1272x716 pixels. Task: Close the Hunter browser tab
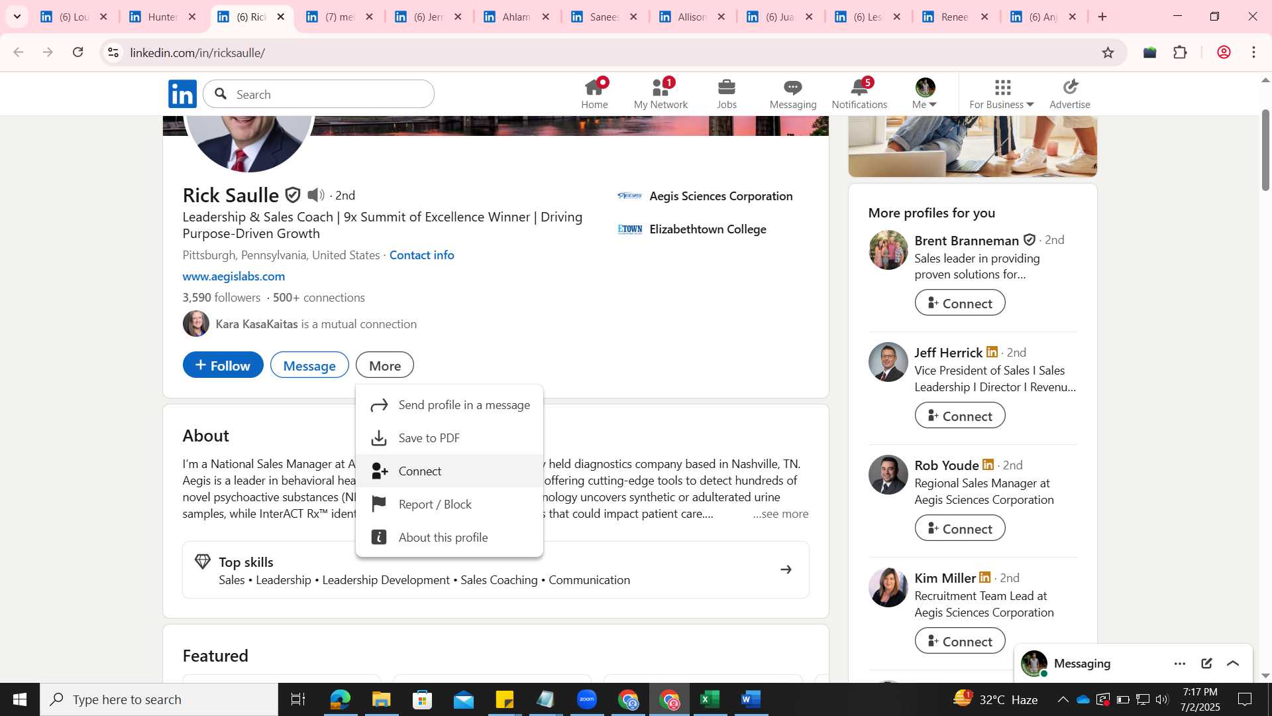(x=192, y=17)
